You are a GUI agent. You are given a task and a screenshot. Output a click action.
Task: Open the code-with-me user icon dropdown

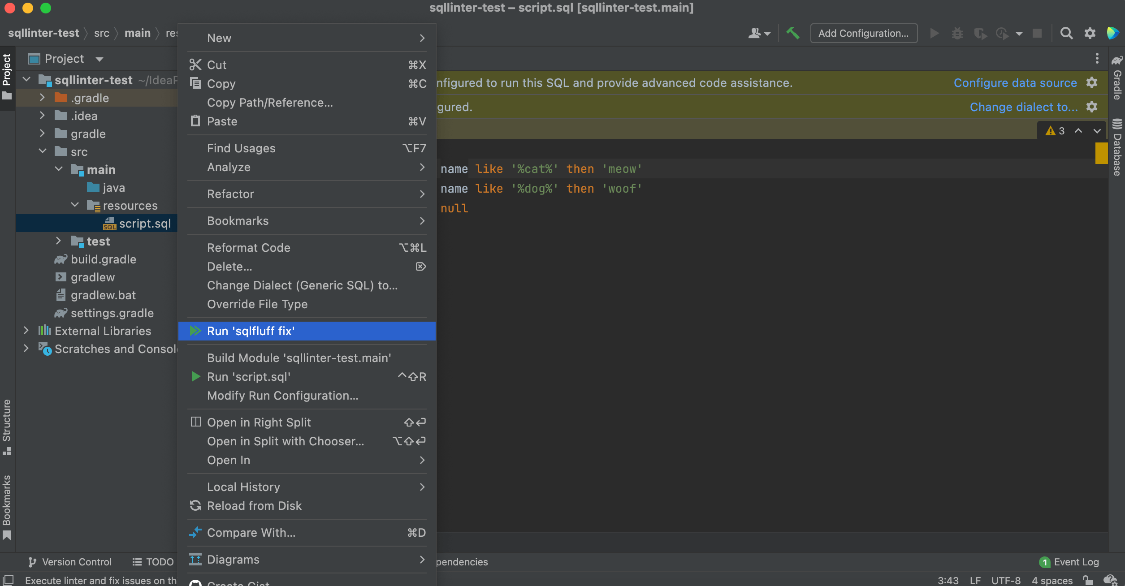[759, 33]
